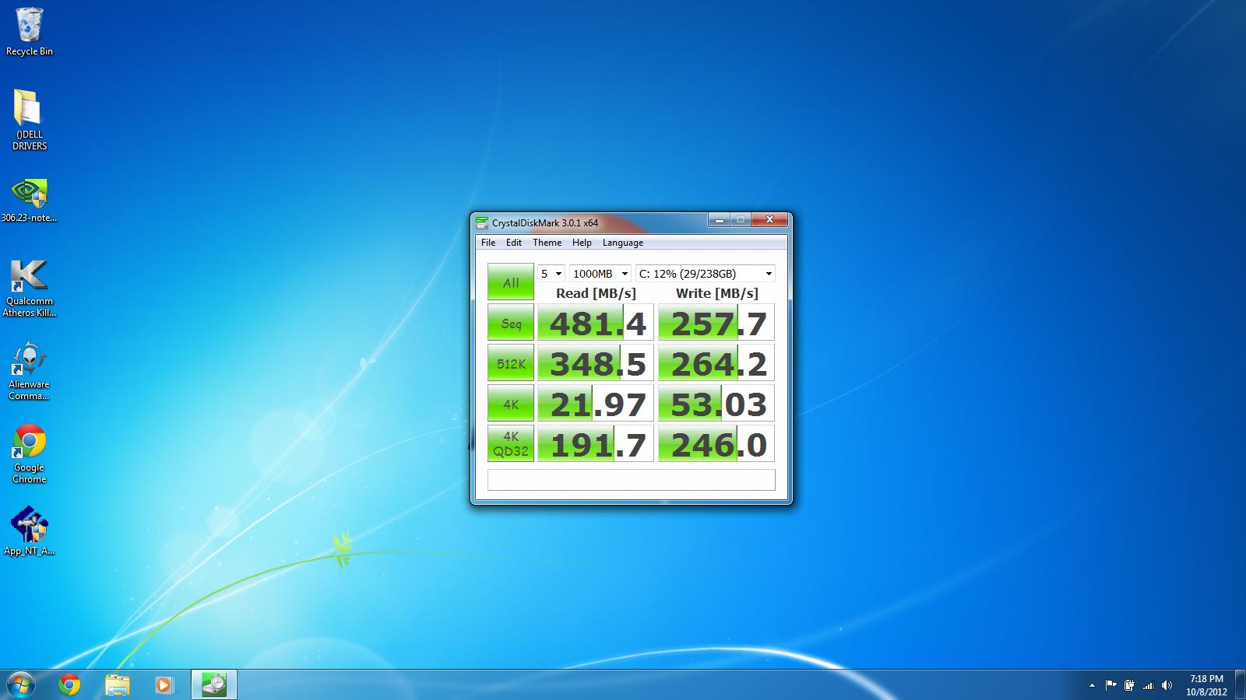Open the network signal tray icon
Viewport: 1246px width, 700px height.
click(x=1149, y=685)
